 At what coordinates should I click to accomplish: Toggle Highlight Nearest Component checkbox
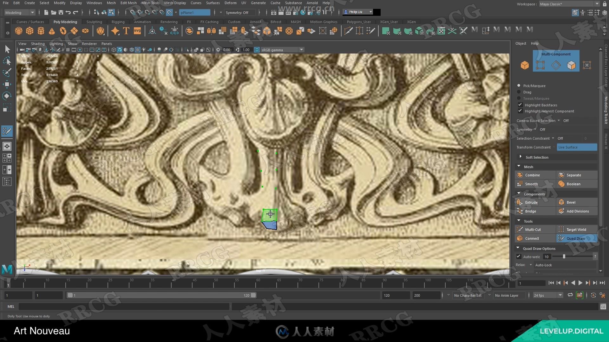coord(520,111)
